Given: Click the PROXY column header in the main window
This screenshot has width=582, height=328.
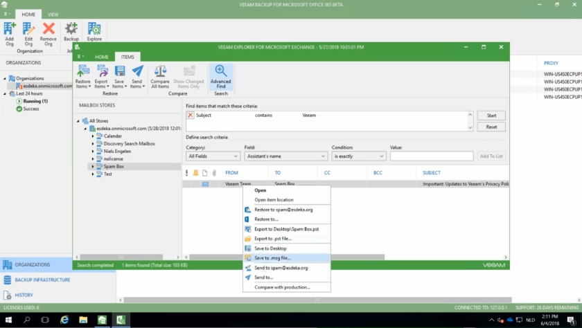Looking at the screenshot, I should [x=552, y=64].
